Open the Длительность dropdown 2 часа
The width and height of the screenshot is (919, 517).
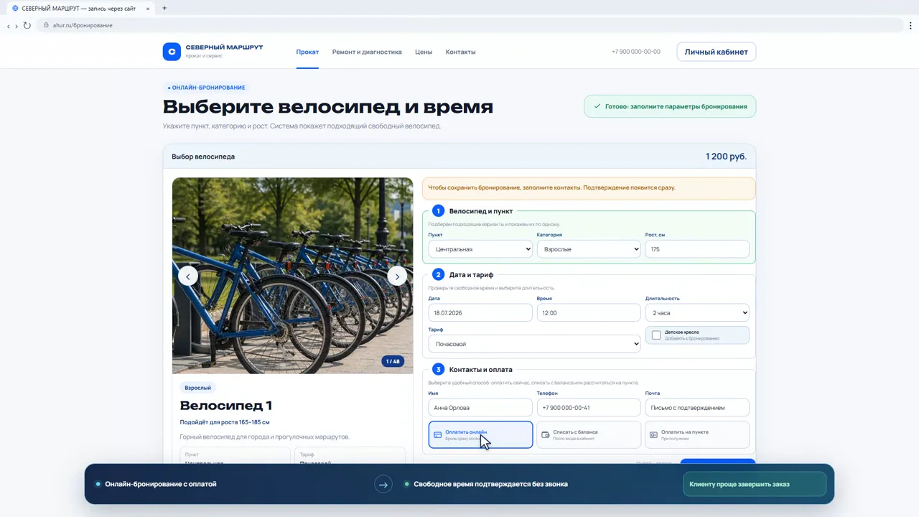697,313
